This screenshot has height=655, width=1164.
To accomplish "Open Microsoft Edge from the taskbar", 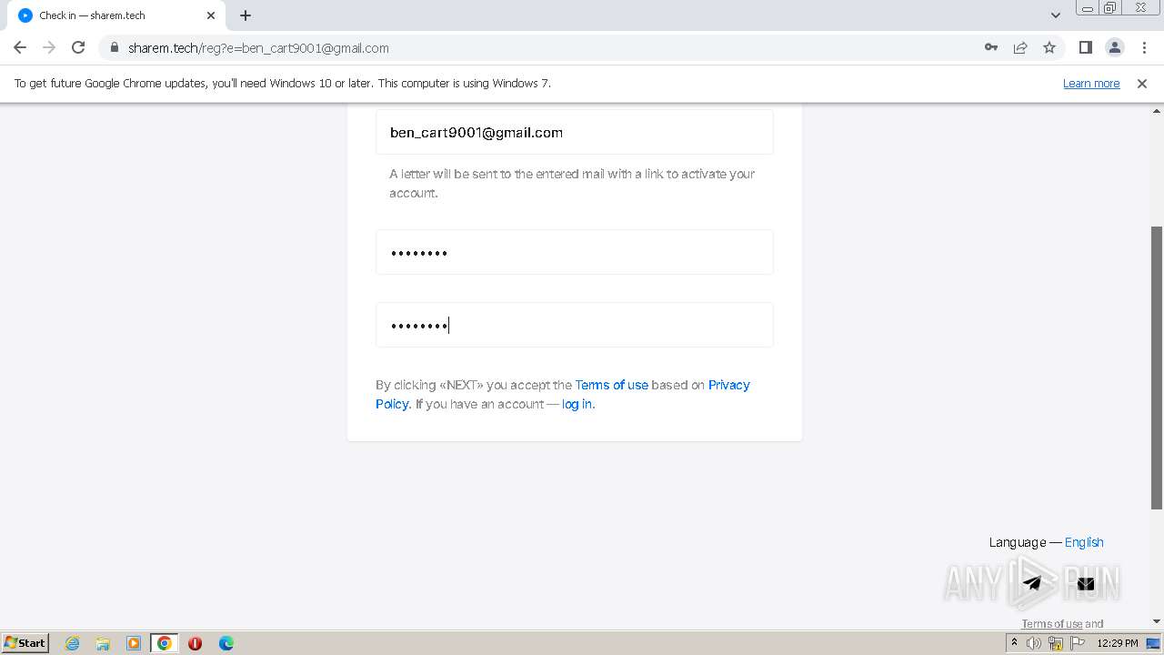I will click(x=226, y=643).
